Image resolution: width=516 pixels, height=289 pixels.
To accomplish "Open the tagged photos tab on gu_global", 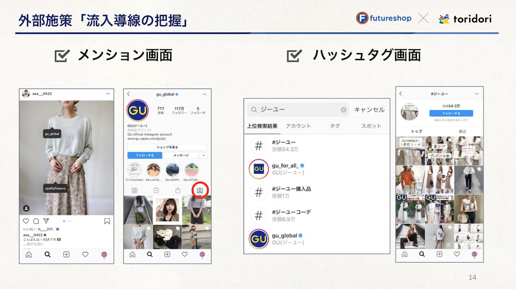I will click(200, 191).
